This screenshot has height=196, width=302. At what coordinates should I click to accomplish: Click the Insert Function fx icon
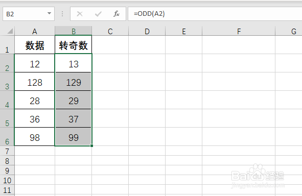coord(117,14)
